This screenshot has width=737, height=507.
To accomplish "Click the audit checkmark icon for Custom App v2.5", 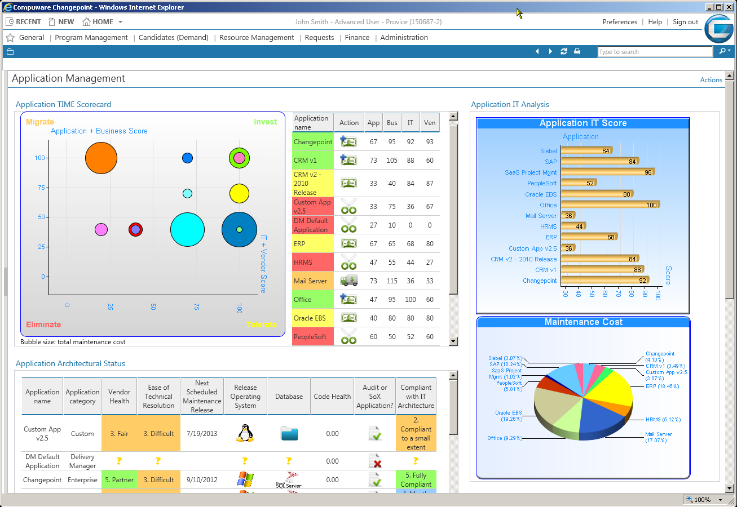I will [x=375, y=433].
